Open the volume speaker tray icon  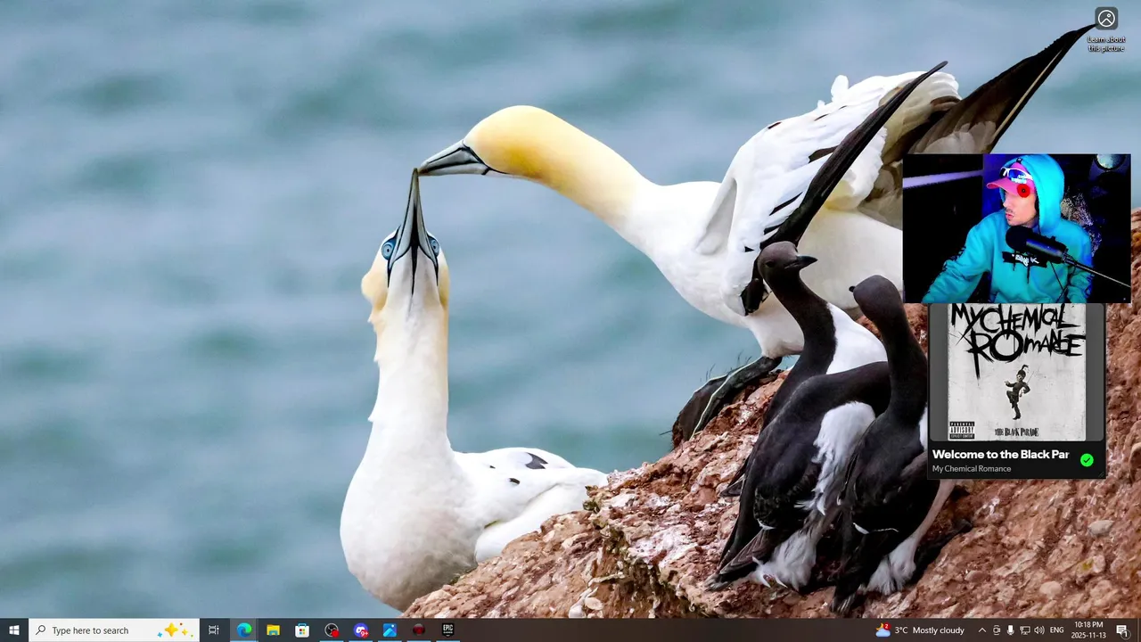(x=1038, y=630)
